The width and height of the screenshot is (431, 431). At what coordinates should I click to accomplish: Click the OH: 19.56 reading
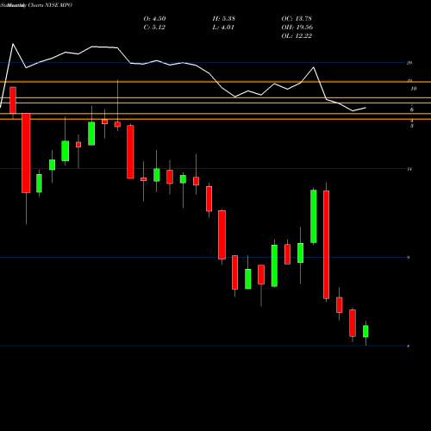coord(297,28)
